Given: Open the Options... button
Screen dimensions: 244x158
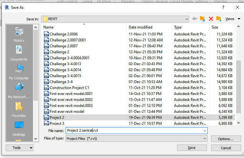Looking at the screenshot, I should 226,139.
